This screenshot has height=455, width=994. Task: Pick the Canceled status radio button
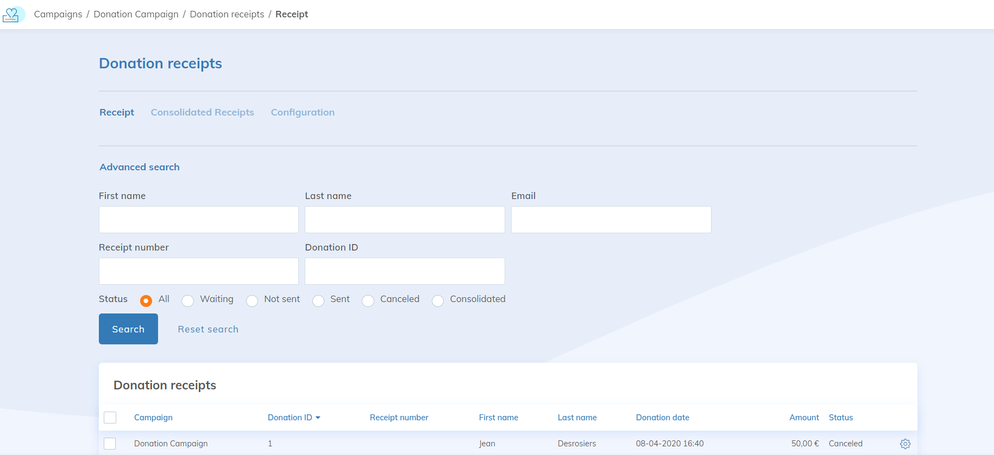[368, 300]
